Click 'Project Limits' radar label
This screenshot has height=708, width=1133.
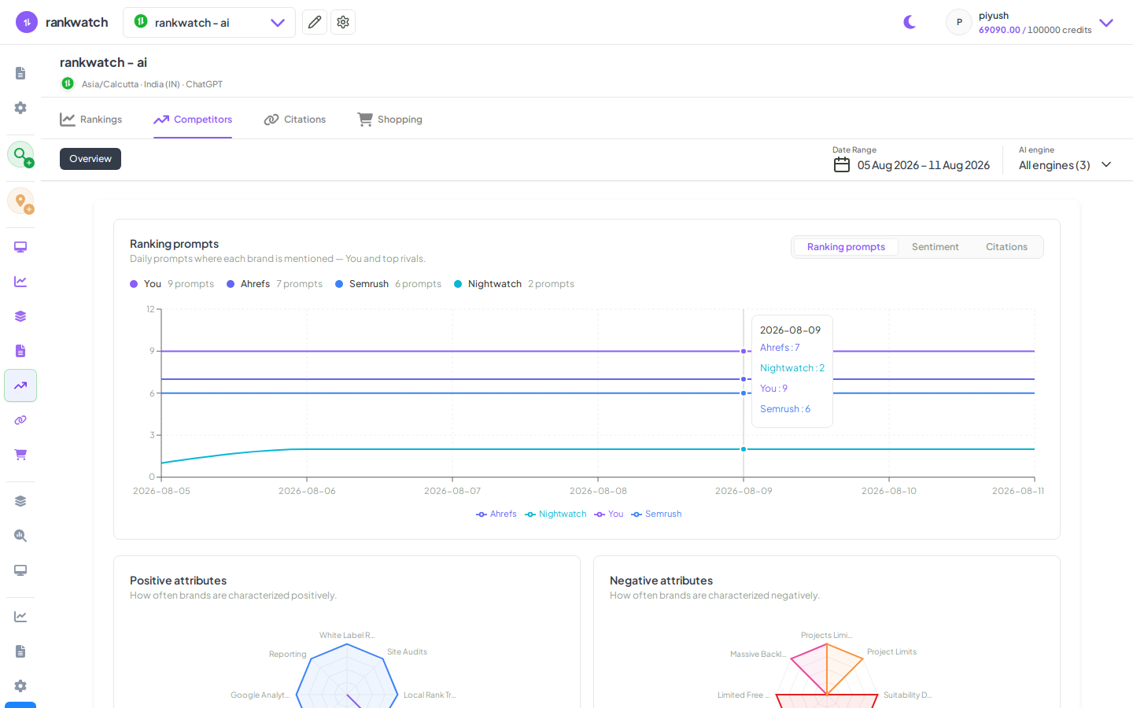tap(891, 651)
